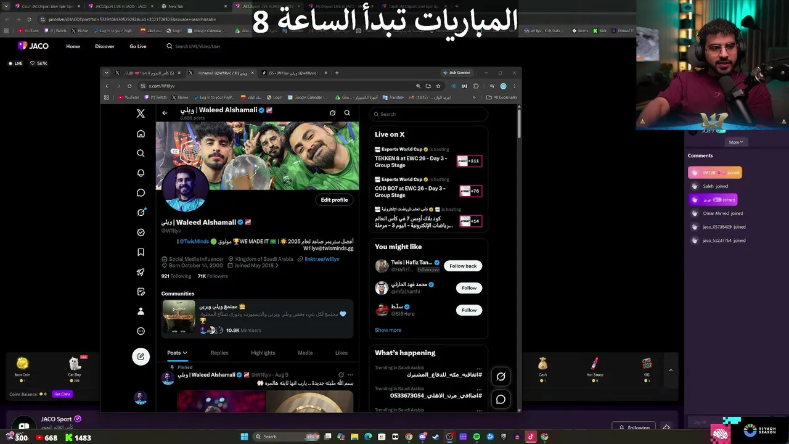Click the X search field
The width and height of the screenshot is (789, 444).
coord(428,114)
